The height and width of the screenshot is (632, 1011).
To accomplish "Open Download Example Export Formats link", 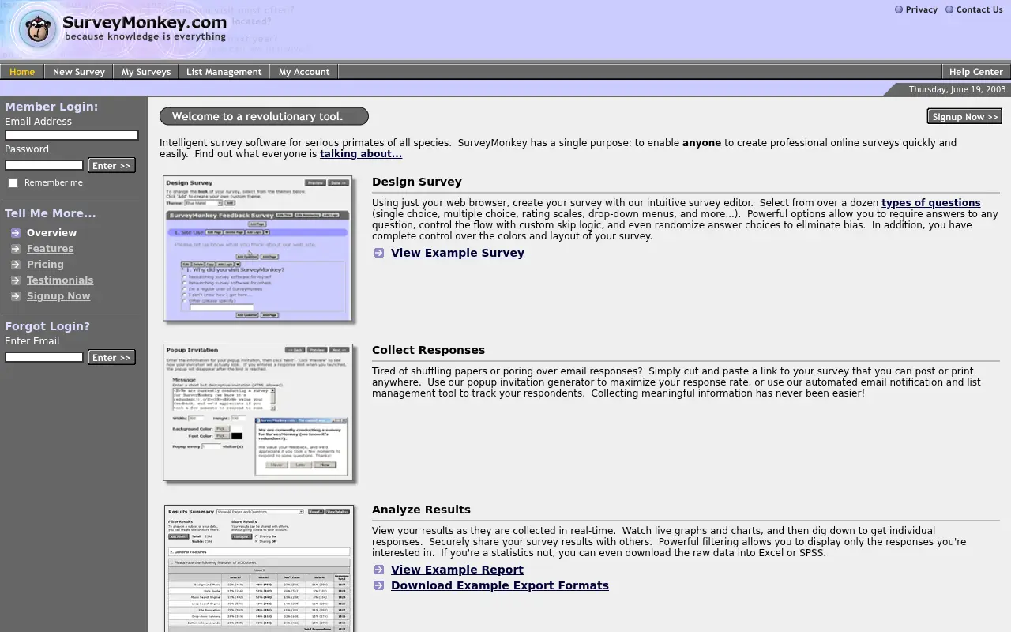I will (499, 585).
